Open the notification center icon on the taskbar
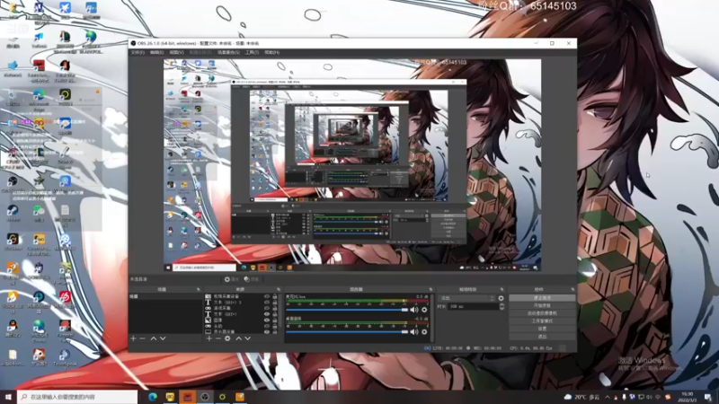This screenshot has width=719, height=404. [708, 397]
